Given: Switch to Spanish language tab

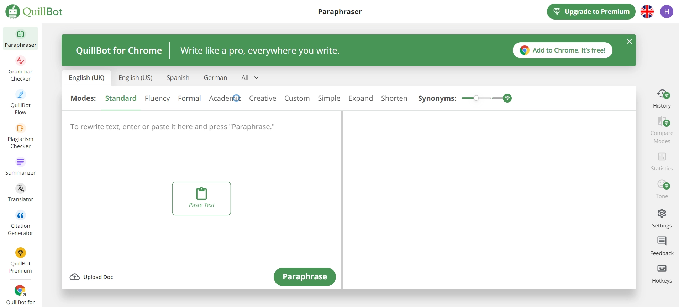Looking at the screenshot, I should [x=178, y=78].
